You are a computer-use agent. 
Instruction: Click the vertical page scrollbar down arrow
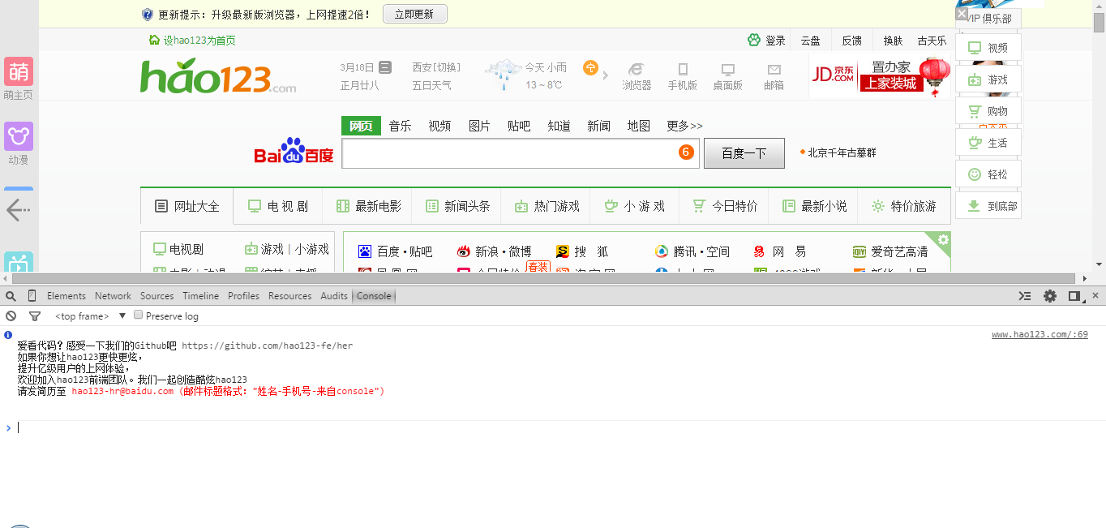[1099, 264]
